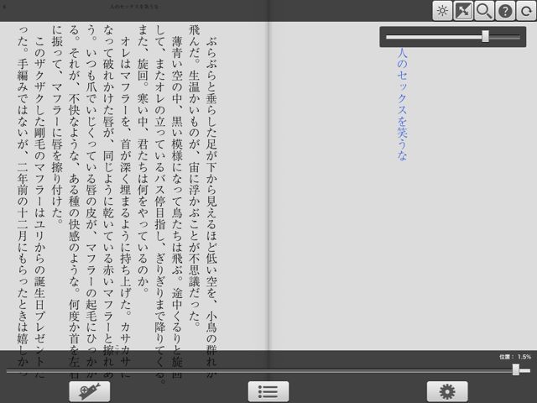Viewport: 537px width, 403px height.
Task: Tap the blue title link 人のセックスを笑うな
Action: pyautogui.click(x=402, y=104)
